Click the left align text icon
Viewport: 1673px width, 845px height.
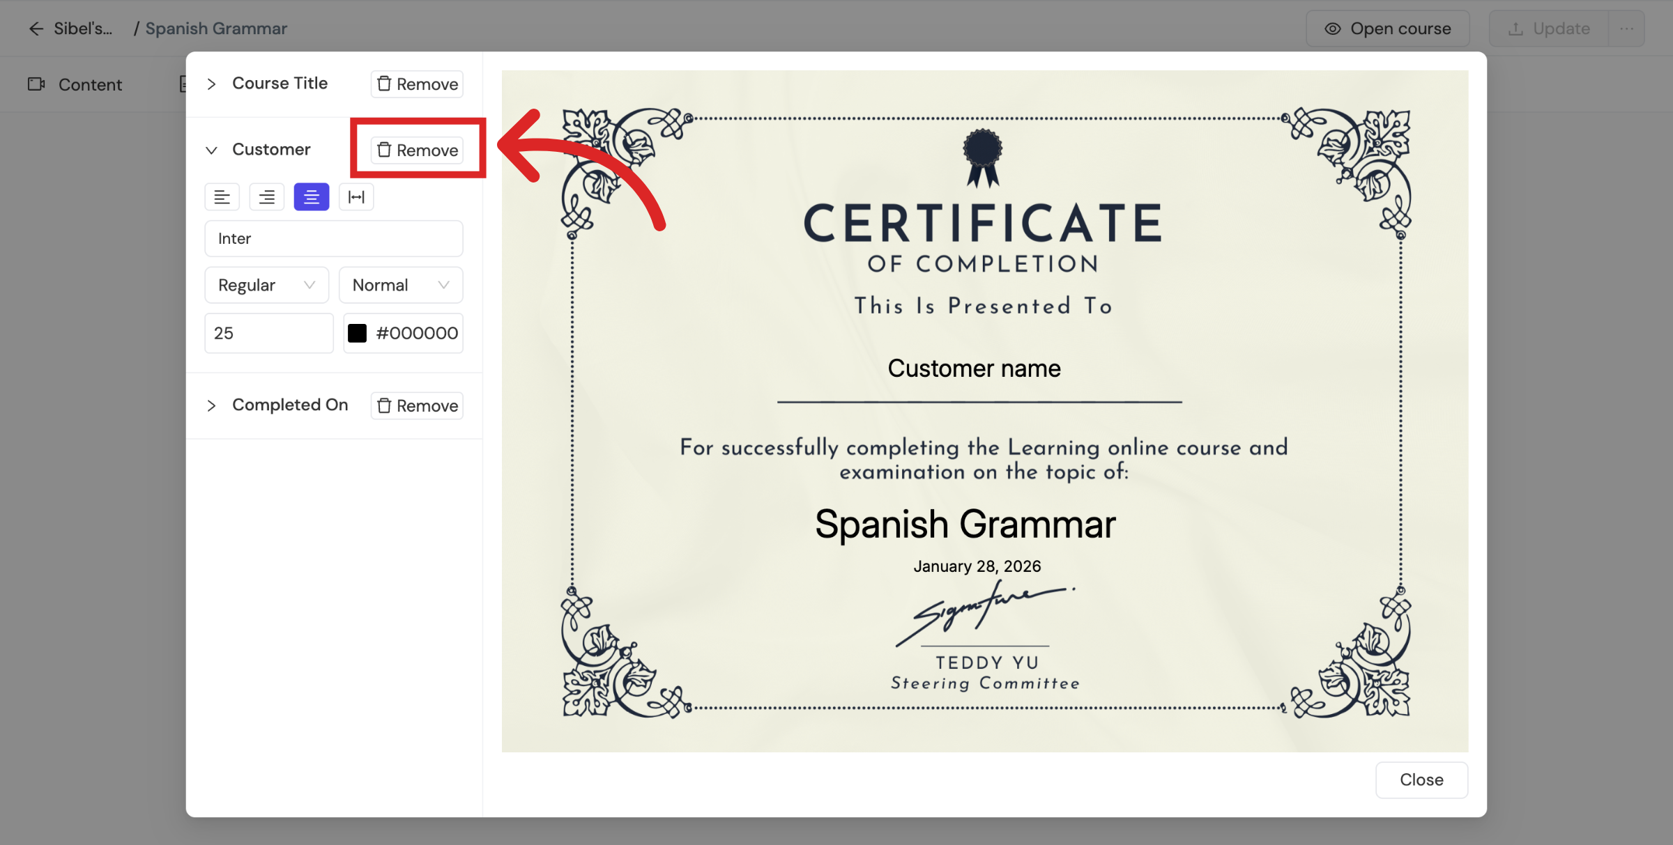tap(222, 197)
